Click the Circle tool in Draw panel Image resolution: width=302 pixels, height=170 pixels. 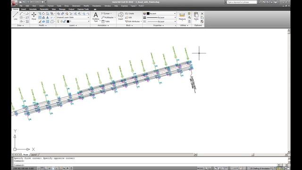(21, 17)
